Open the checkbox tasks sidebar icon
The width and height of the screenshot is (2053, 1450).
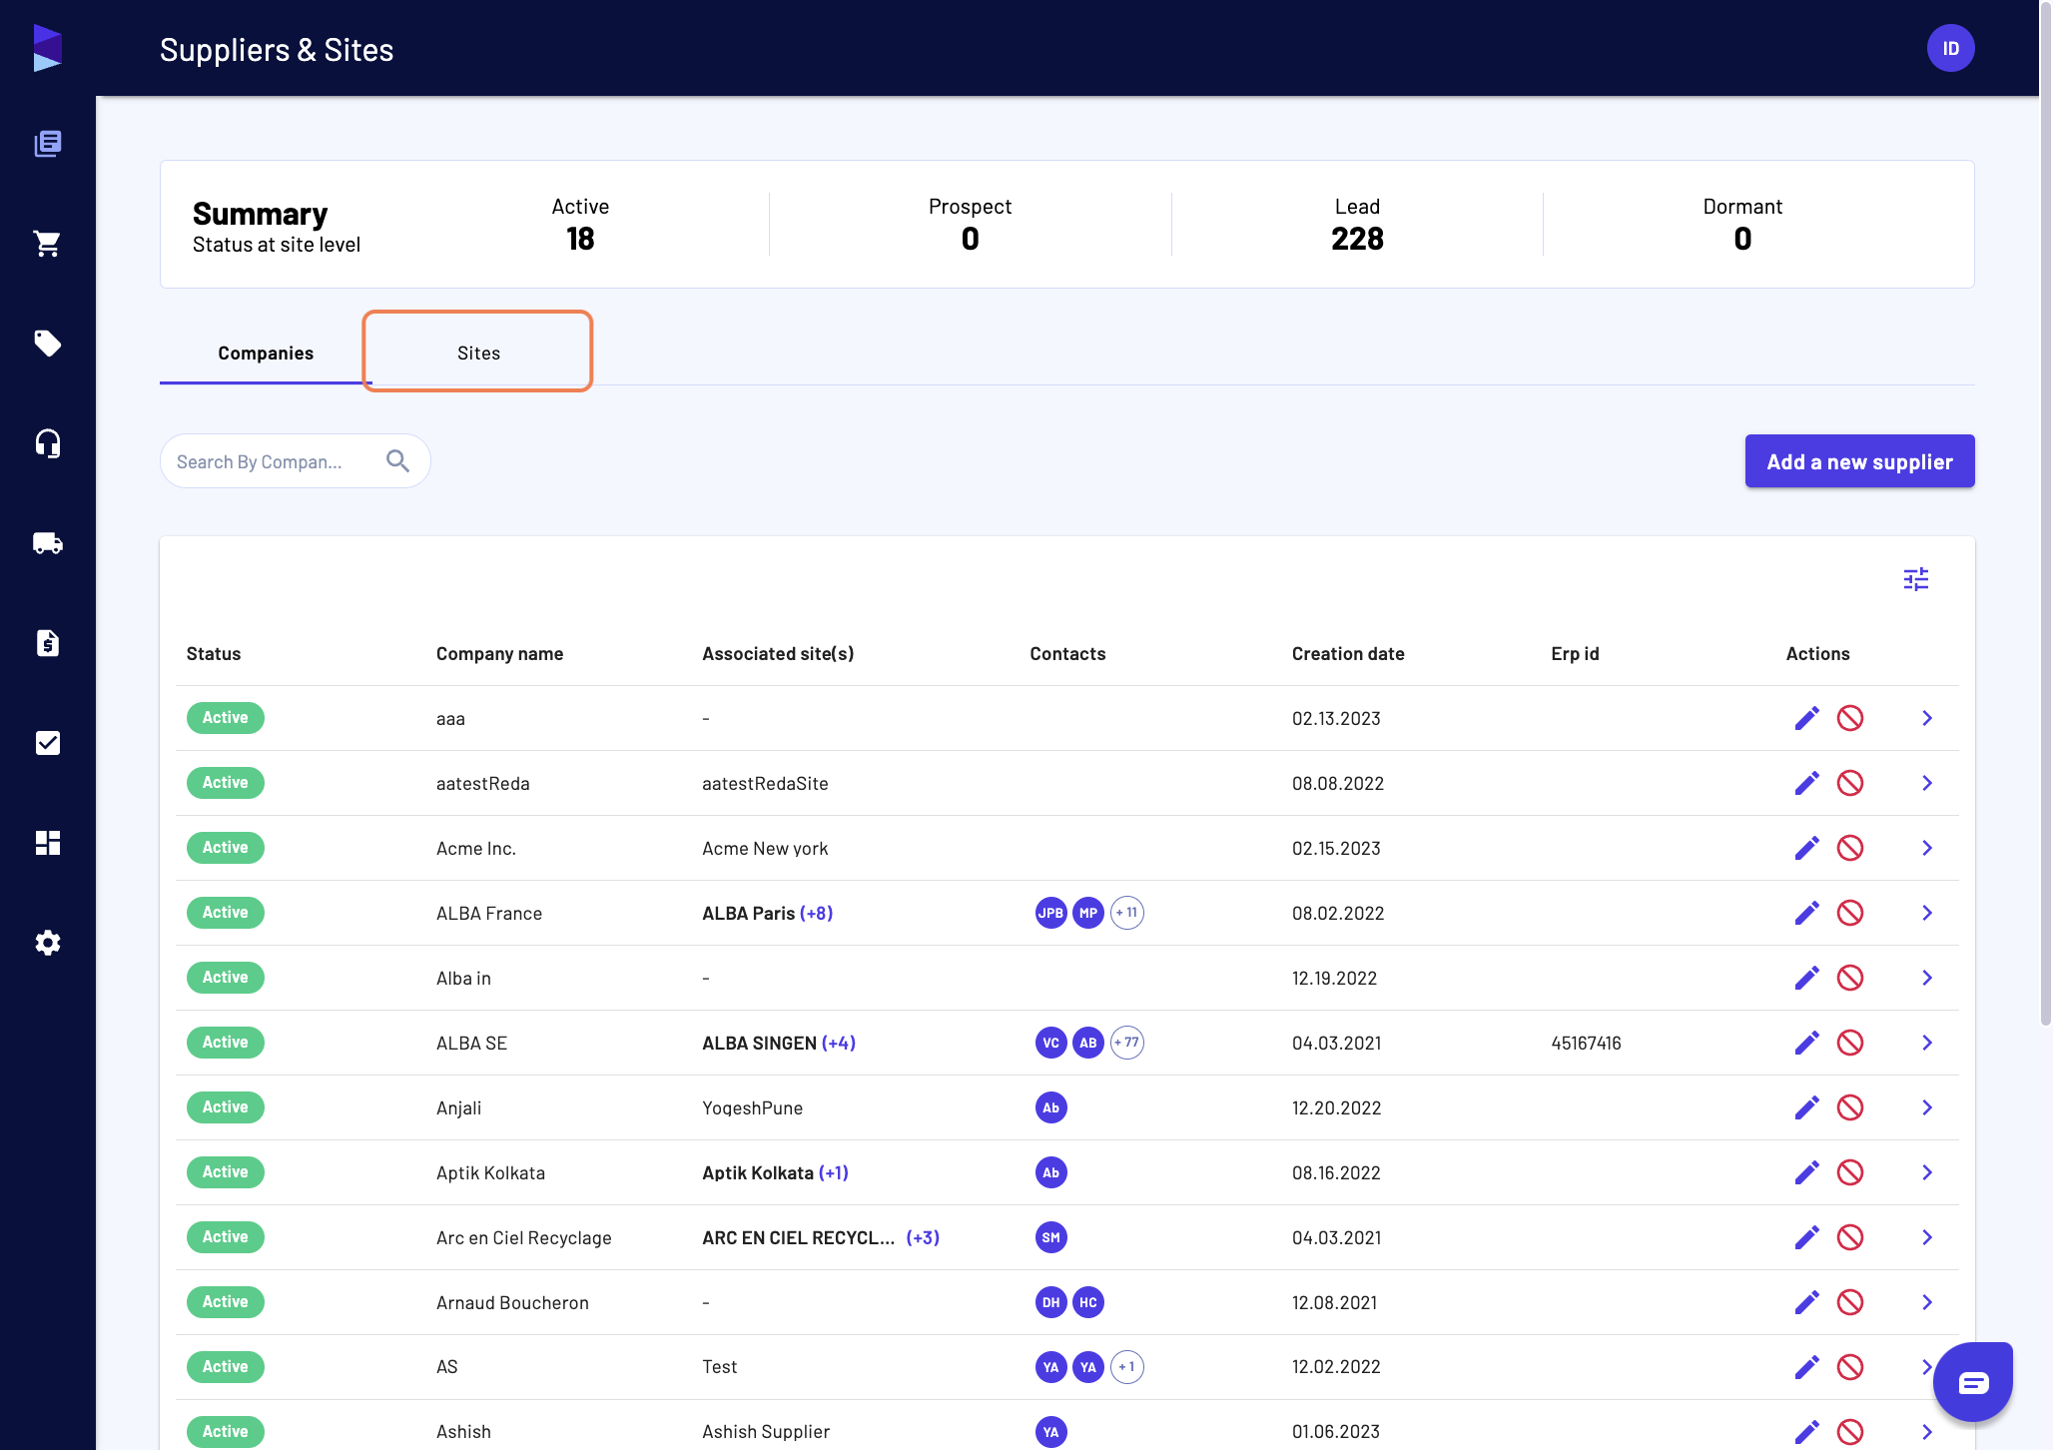coord(48,743)
